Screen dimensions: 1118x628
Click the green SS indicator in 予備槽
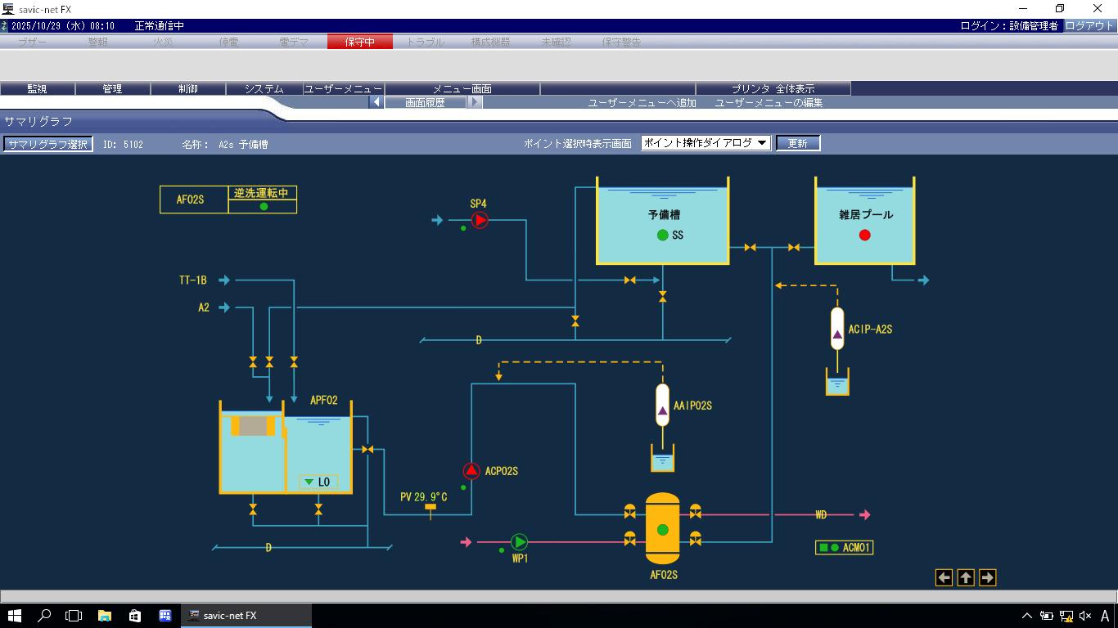coord(662,235)
